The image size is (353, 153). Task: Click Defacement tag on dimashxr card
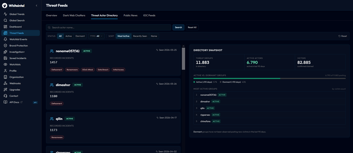57,104
